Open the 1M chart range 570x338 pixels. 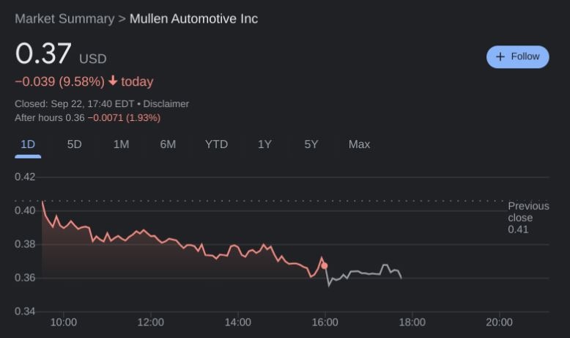coord(121,144)
